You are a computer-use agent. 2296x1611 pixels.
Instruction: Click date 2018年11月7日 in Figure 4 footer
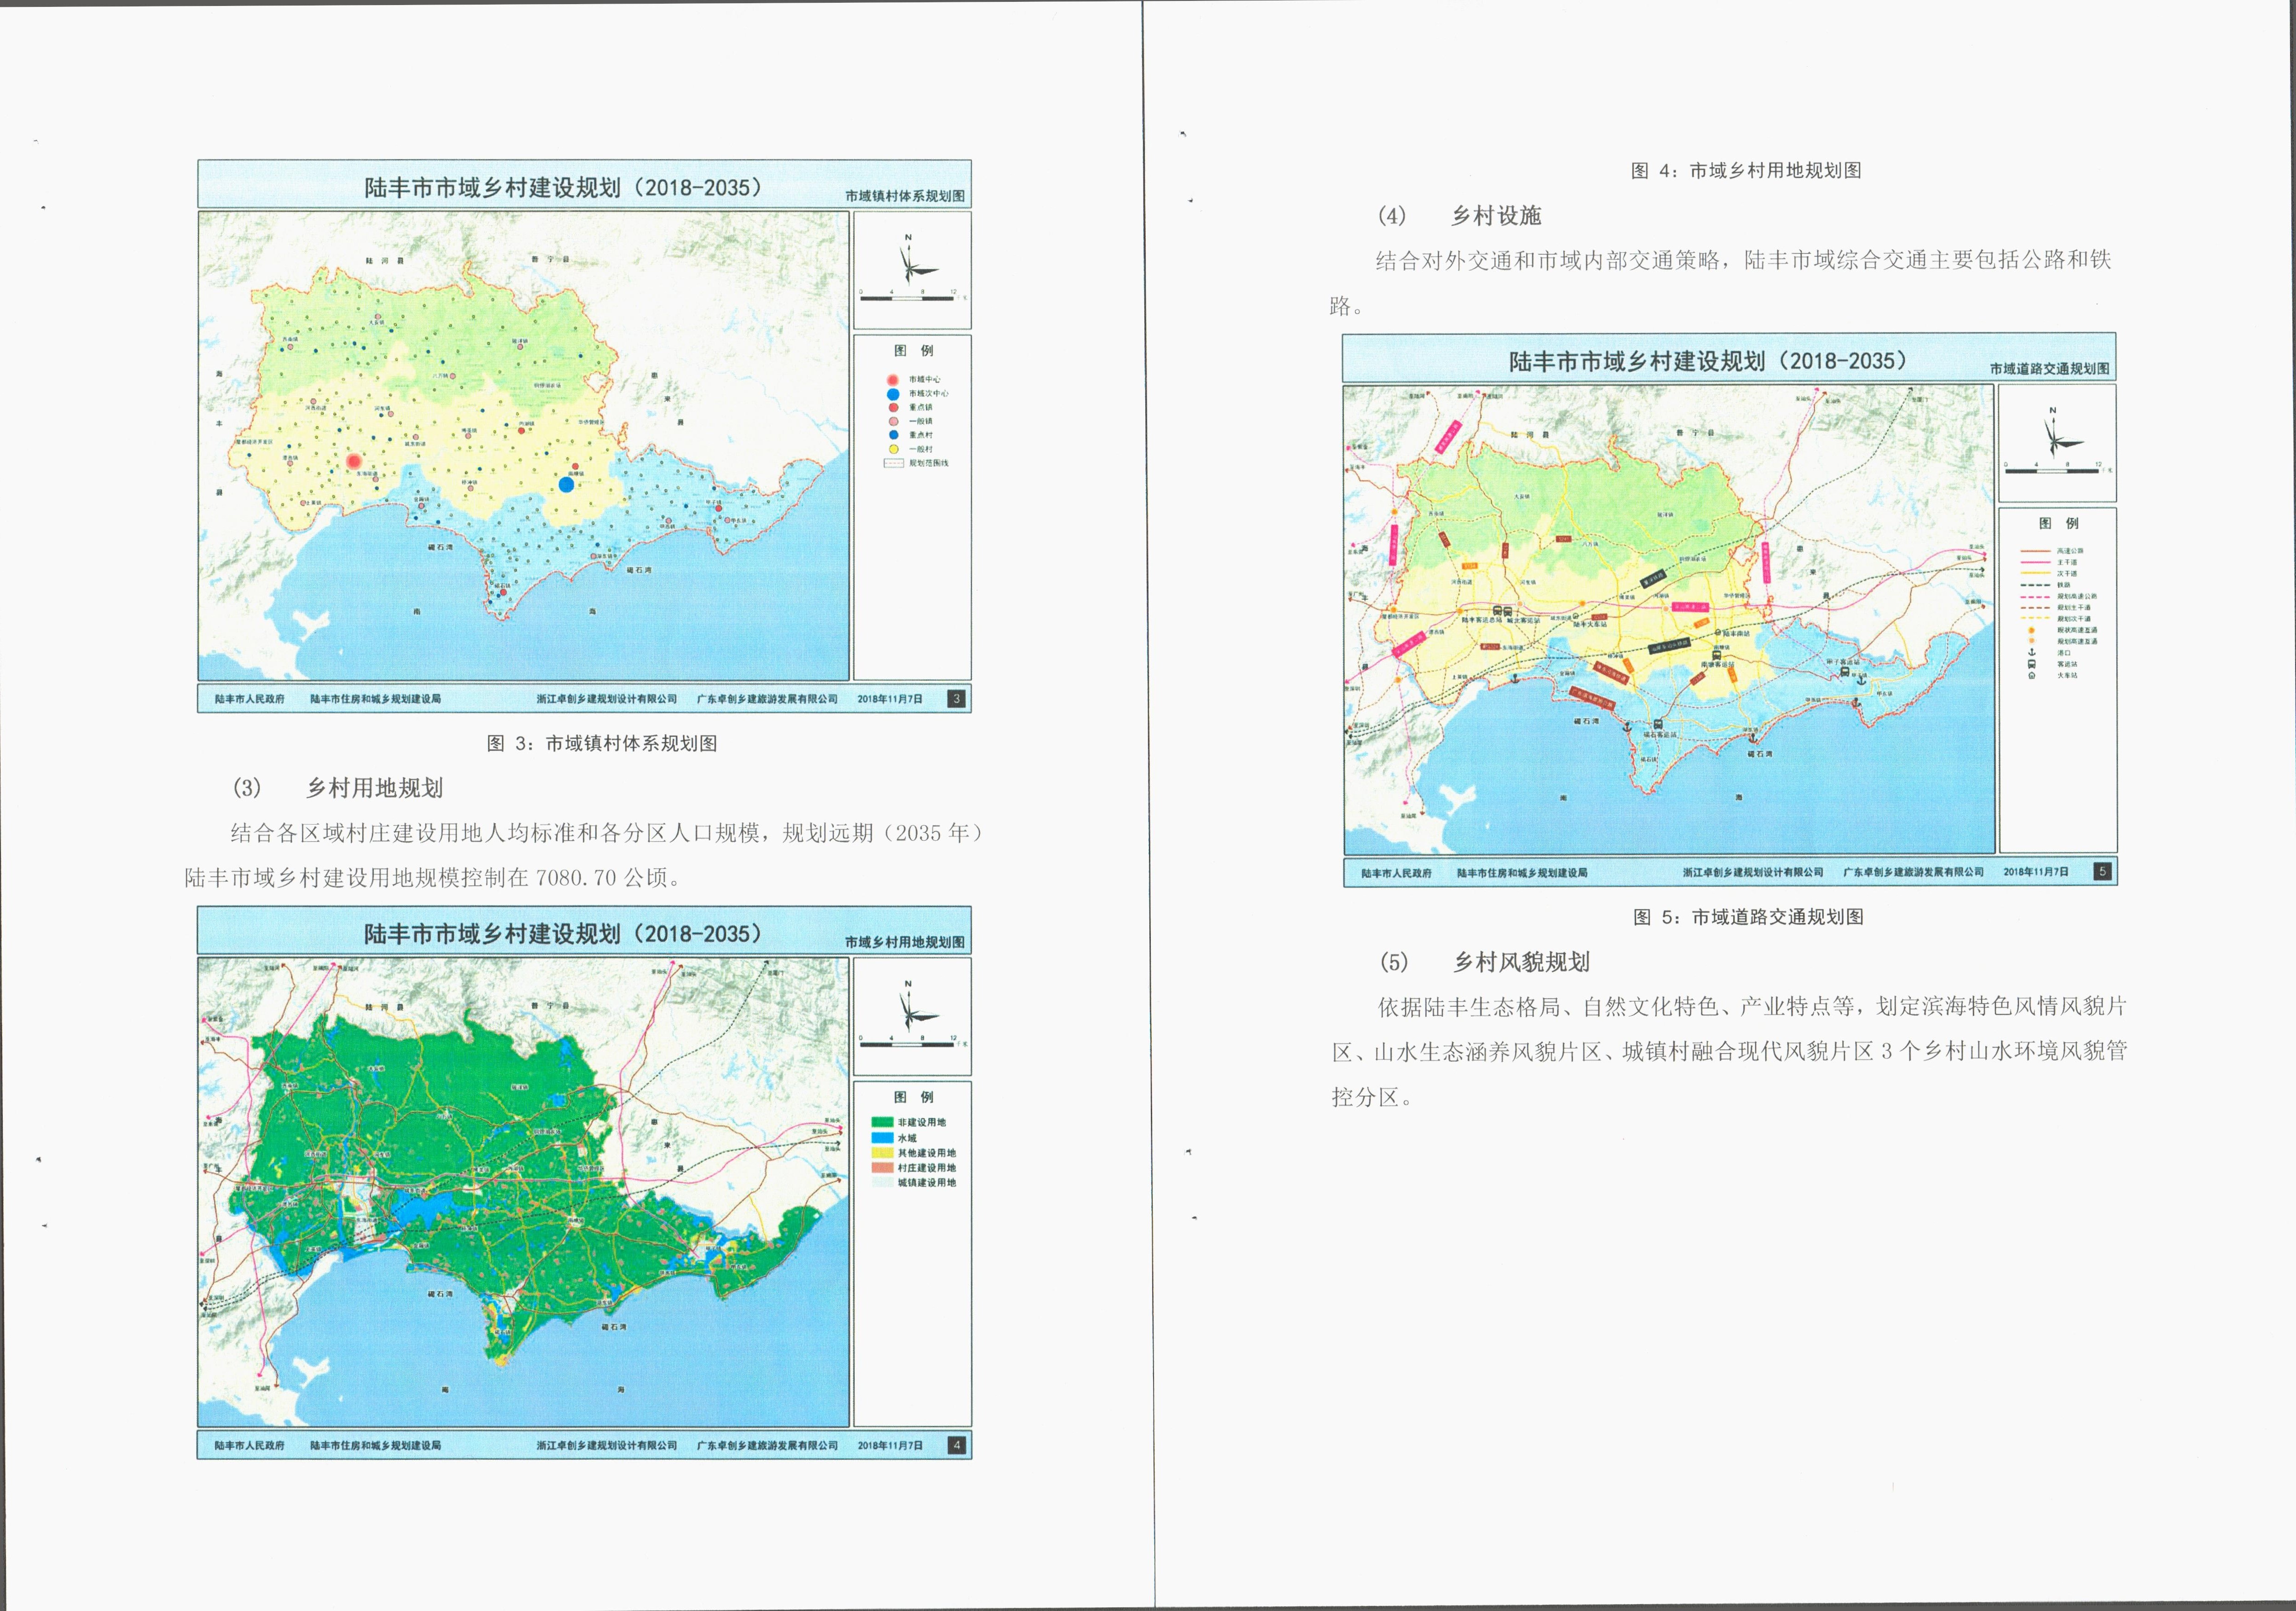[x=890, y=1445]
